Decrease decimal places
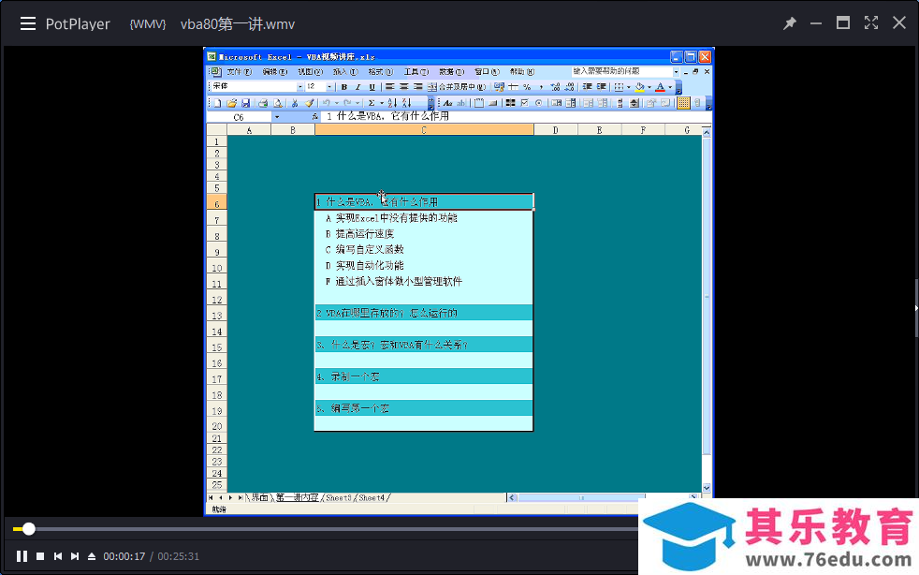 570,87
